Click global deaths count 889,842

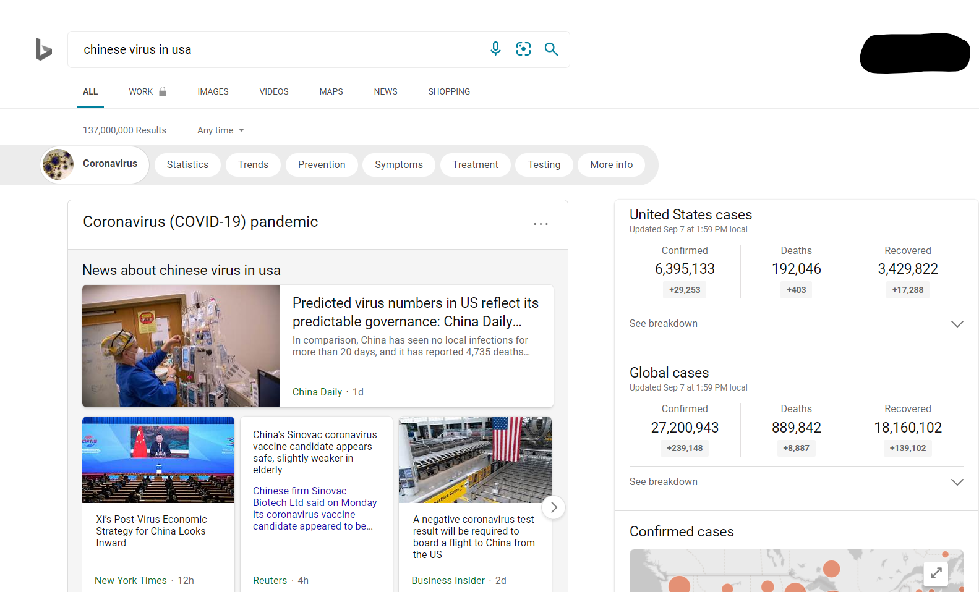(797, 428)
